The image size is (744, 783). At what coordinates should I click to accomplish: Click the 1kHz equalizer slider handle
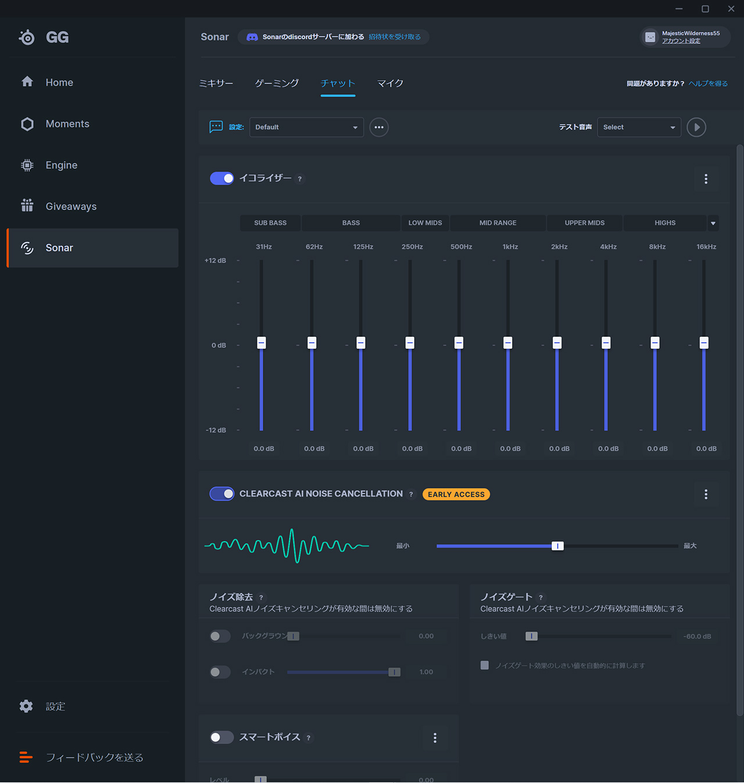[508, 343]
